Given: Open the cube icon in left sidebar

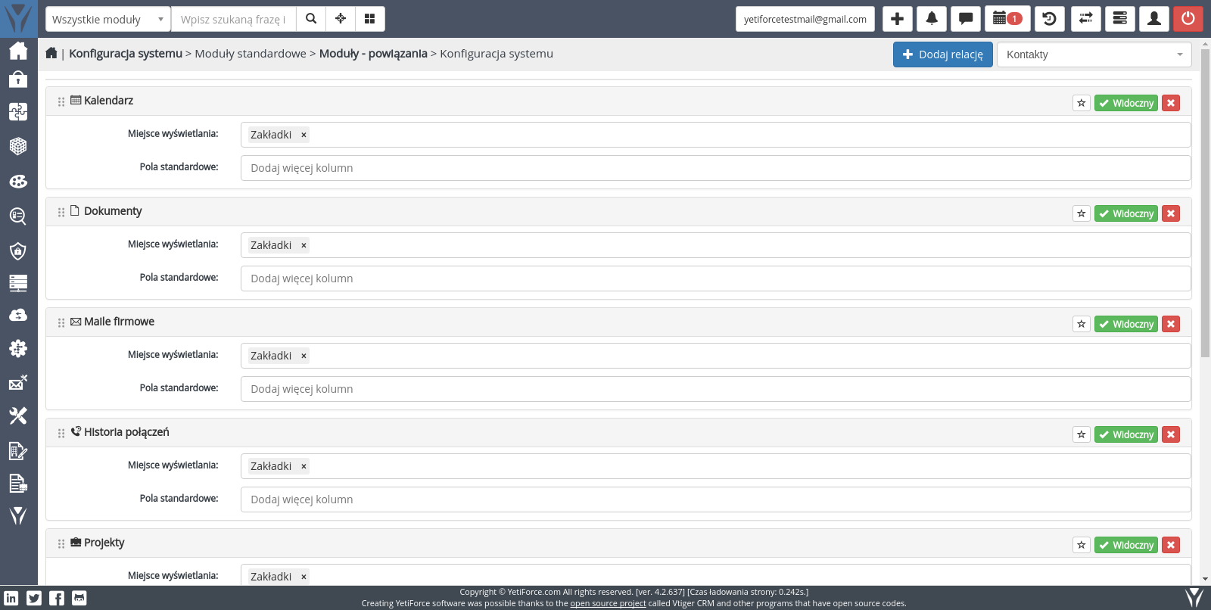Looking at the screenshot, I should coord(18,146).
